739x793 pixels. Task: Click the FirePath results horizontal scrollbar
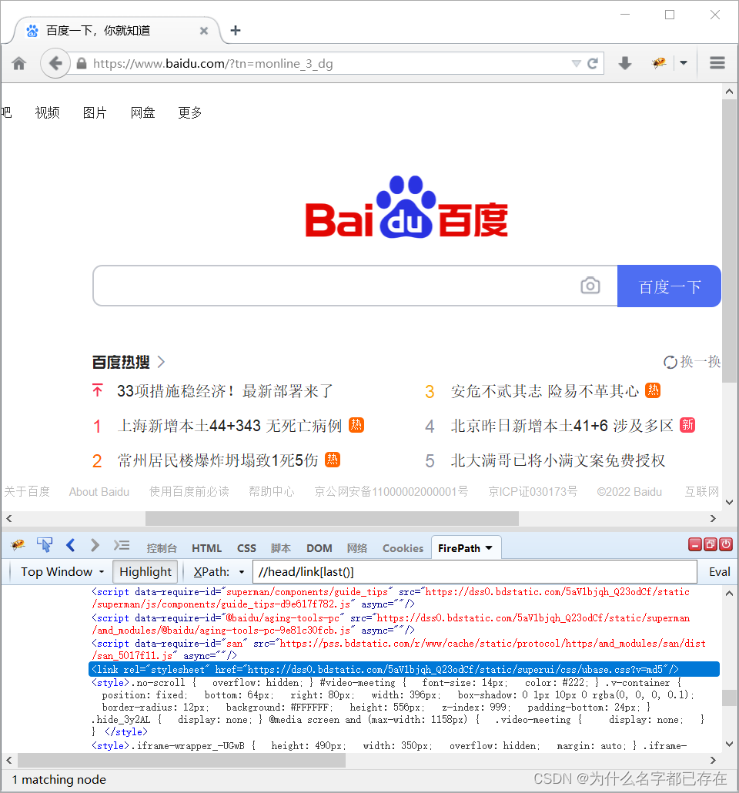(182, 760)
